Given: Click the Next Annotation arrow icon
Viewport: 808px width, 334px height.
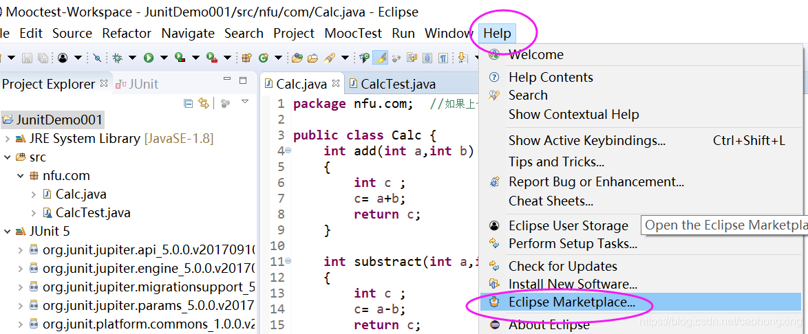Looking at the screenshot, I should (463, 58).
